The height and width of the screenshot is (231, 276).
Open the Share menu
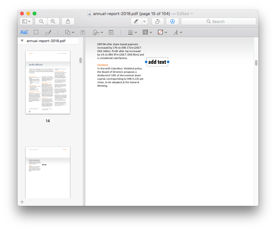[x=68, y=21]
